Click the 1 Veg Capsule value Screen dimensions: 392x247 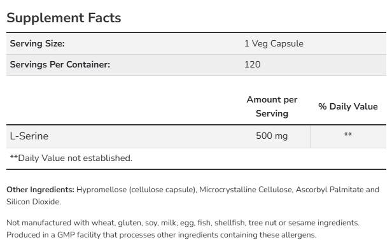[274, 43]
